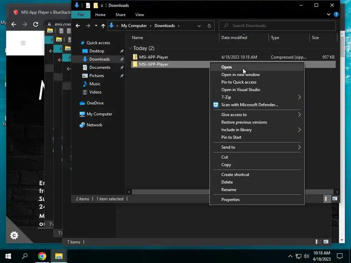351x263 pixels.
Task: Expand the Include in library submenu
Action: tap(257, 130)
